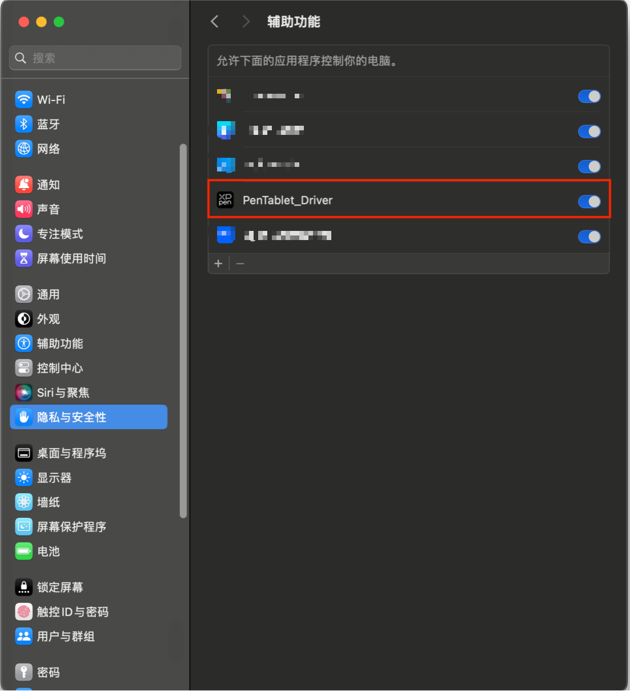Screen dimensions: 630x691
Task: Select the 通知 bell icon
Action: (23, 185)
